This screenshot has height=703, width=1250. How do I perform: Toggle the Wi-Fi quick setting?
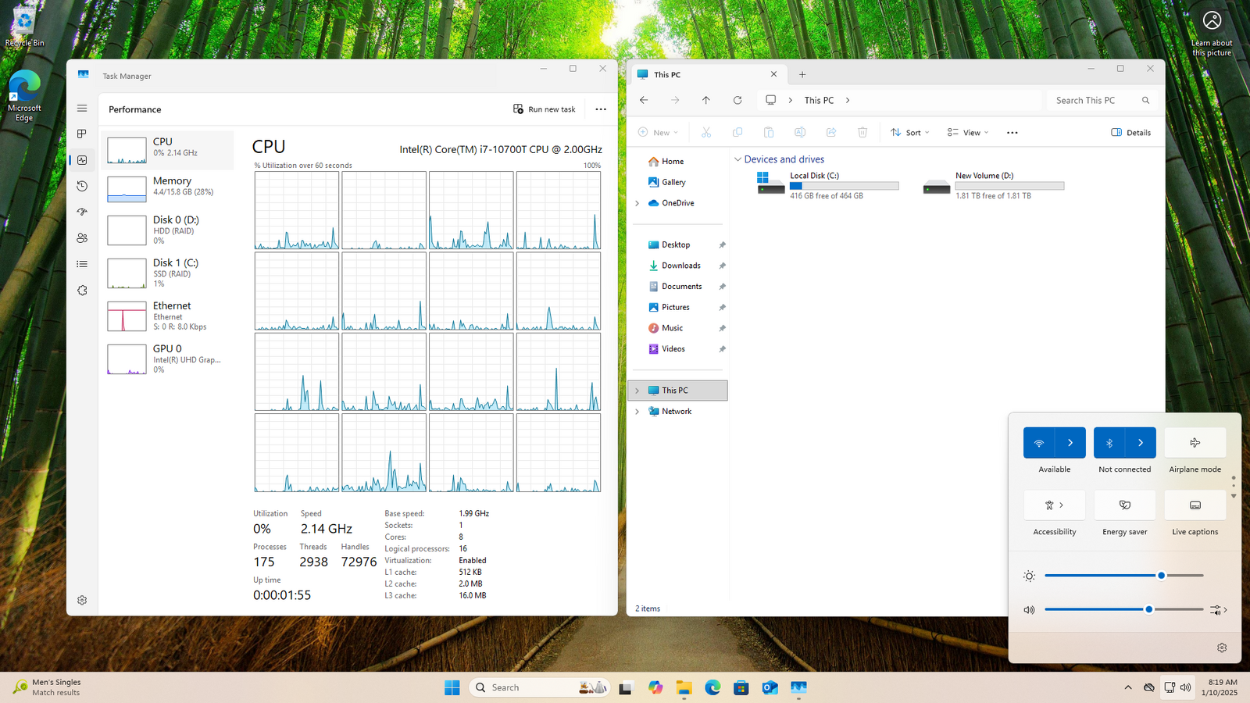click(1039, 443)
